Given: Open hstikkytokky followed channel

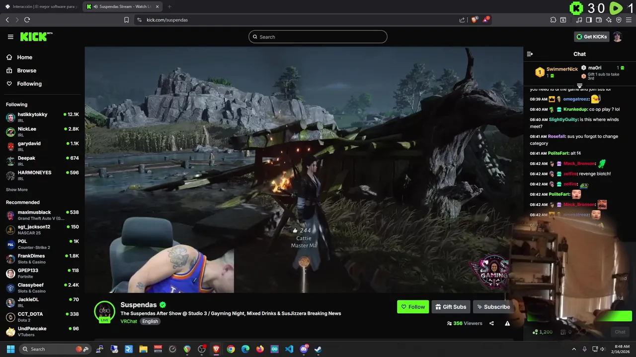Looking at the screenshot, I should (x=42, y=117).
